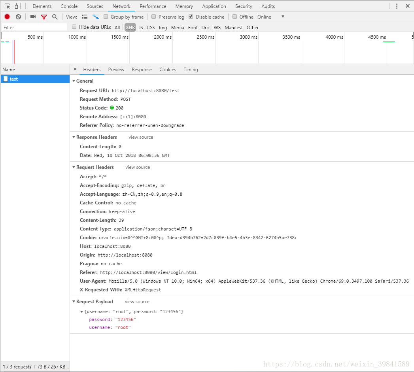Open the DevTools three-dot menu
The image size is (414, 372).
(x=397, y=6)
